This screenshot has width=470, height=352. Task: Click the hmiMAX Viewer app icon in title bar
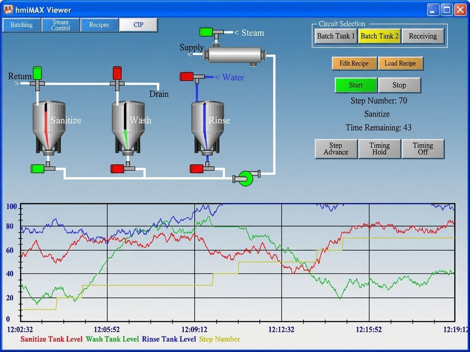click(x=8, y=10)
